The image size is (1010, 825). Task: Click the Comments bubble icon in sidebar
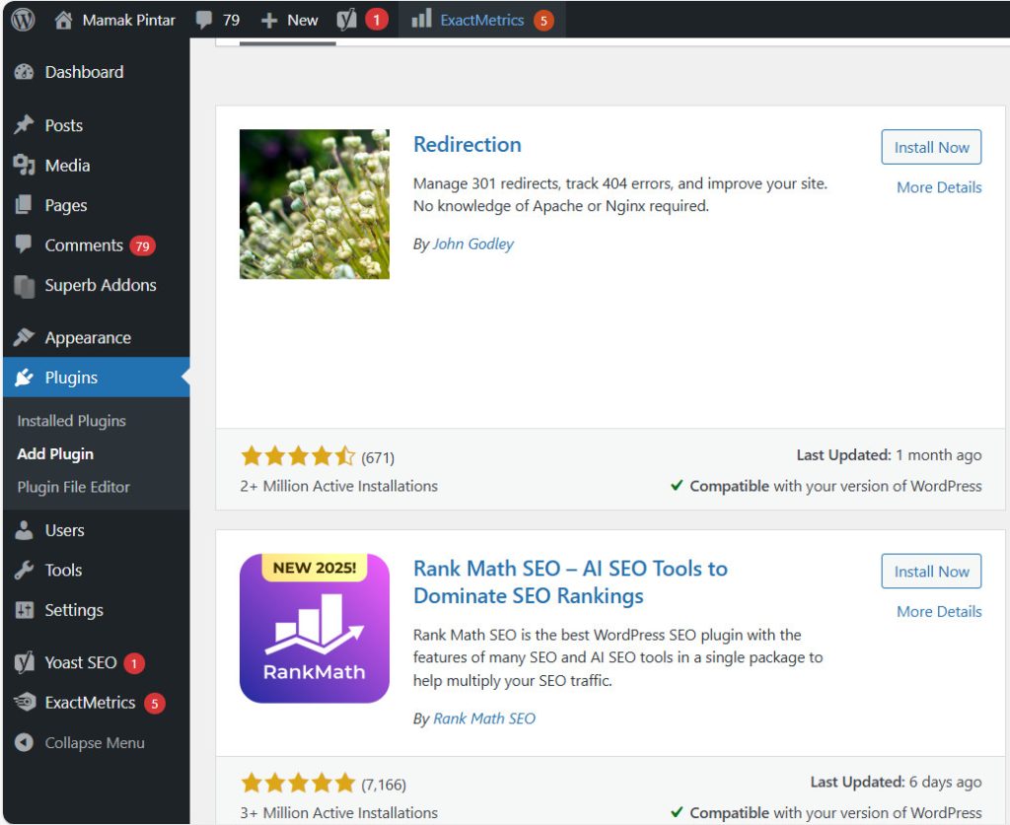tap(24, 243)
